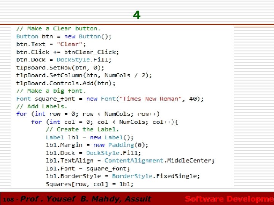The width and height of the screenshot is (274, 205).
Task: Click the 'lbl.TextAlign = ContentAlignment.MiddleCenter;' line
Action: (x=130, y=161)
